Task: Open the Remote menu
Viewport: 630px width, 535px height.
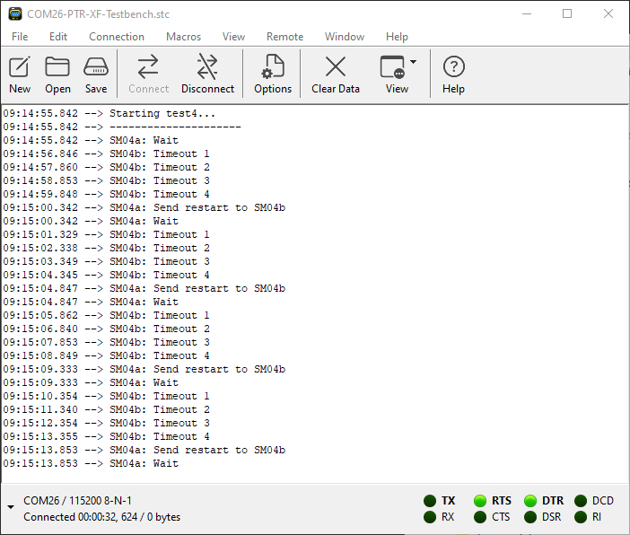Action: [284, 37]
